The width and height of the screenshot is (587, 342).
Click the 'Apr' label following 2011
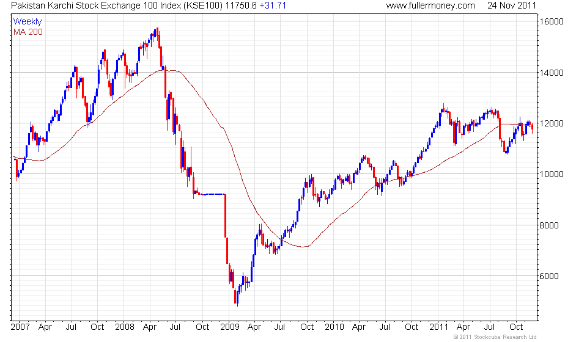click(x=463, y=327)
